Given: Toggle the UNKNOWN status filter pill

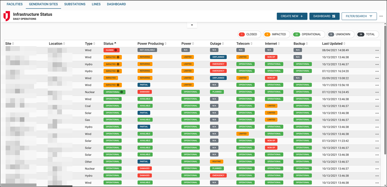Looking at the screenshot, I should (341, 34).
